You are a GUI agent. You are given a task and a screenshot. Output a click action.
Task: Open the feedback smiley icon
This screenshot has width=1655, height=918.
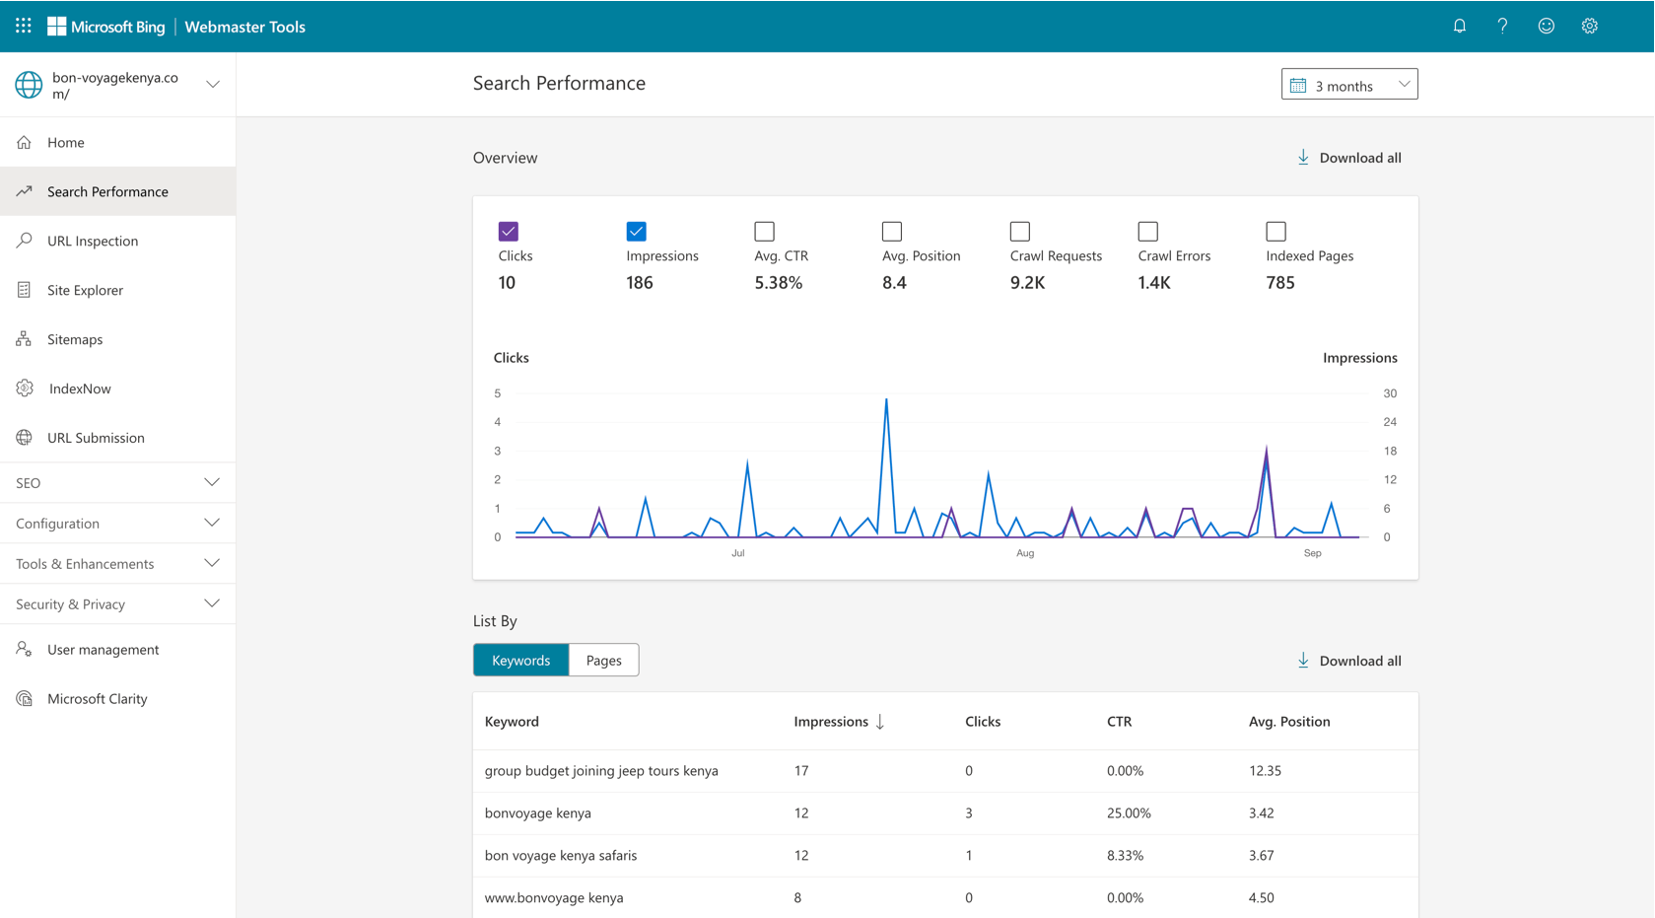point(1546,27)
